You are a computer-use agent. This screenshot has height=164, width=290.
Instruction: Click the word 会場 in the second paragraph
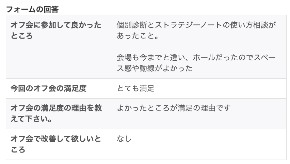124,57
